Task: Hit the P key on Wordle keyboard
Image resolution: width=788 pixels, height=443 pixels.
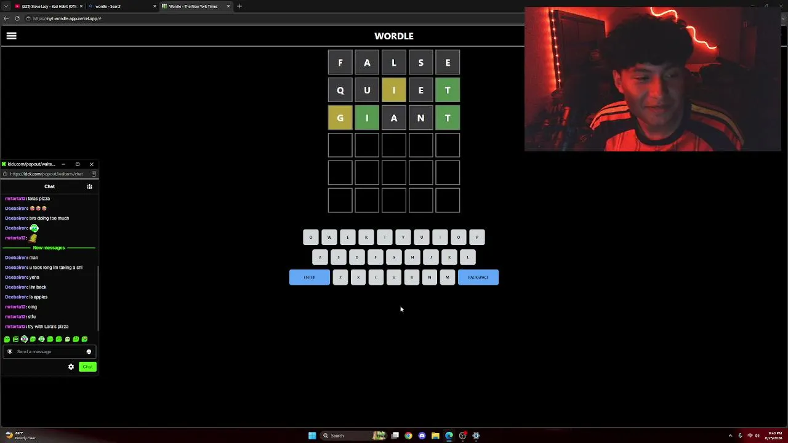Action: pos(477,237)
